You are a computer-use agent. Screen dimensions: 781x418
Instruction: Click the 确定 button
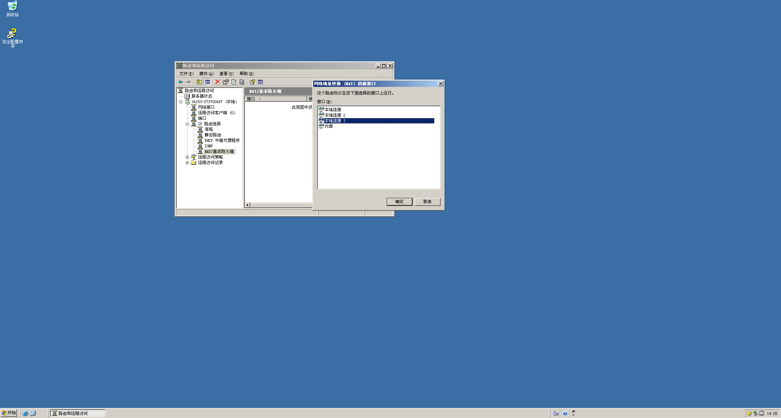pyautogui.click(x=399, y=202)
